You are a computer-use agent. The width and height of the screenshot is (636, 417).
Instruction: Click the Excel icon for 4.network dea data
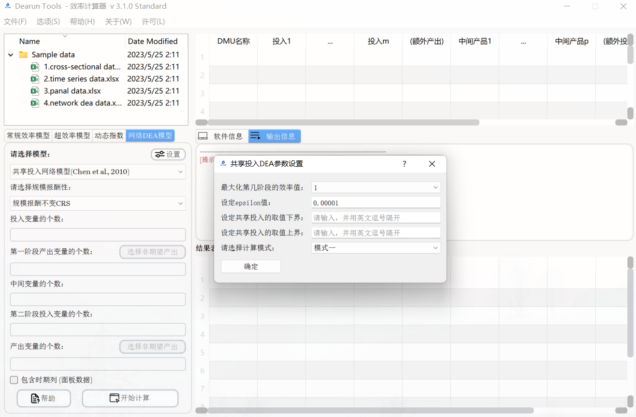coord(34,103)
